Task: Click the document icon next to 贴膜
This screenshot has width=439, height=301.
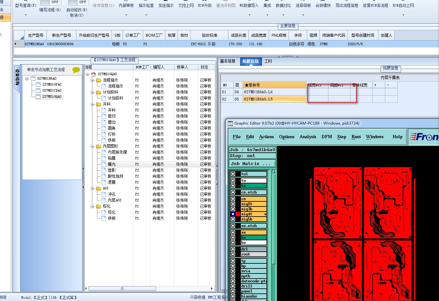Action: 104,158
